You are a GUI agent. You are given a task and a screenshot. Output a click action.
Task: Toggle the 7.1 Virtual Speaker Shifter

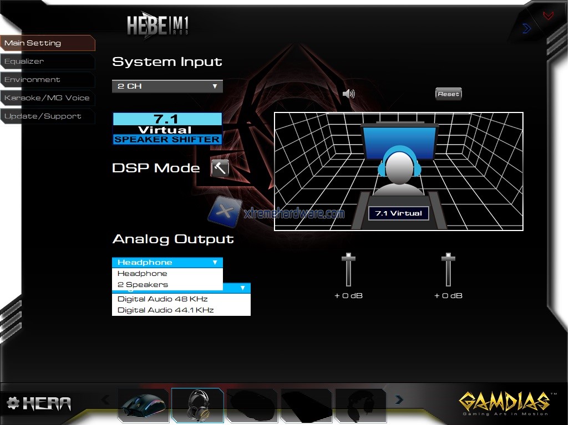coord(167,129)
